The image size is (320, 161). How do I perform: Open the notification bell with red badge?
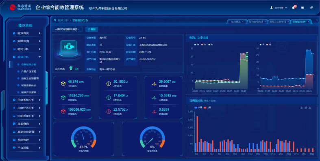coord(294,8)
